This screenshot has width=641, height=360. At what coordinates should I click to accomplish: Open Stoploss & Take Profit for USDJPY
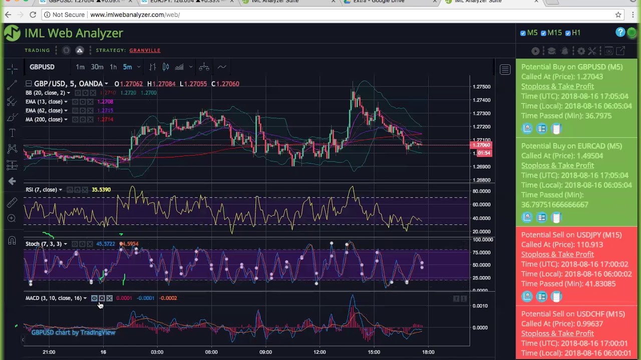tap(557, 254)
